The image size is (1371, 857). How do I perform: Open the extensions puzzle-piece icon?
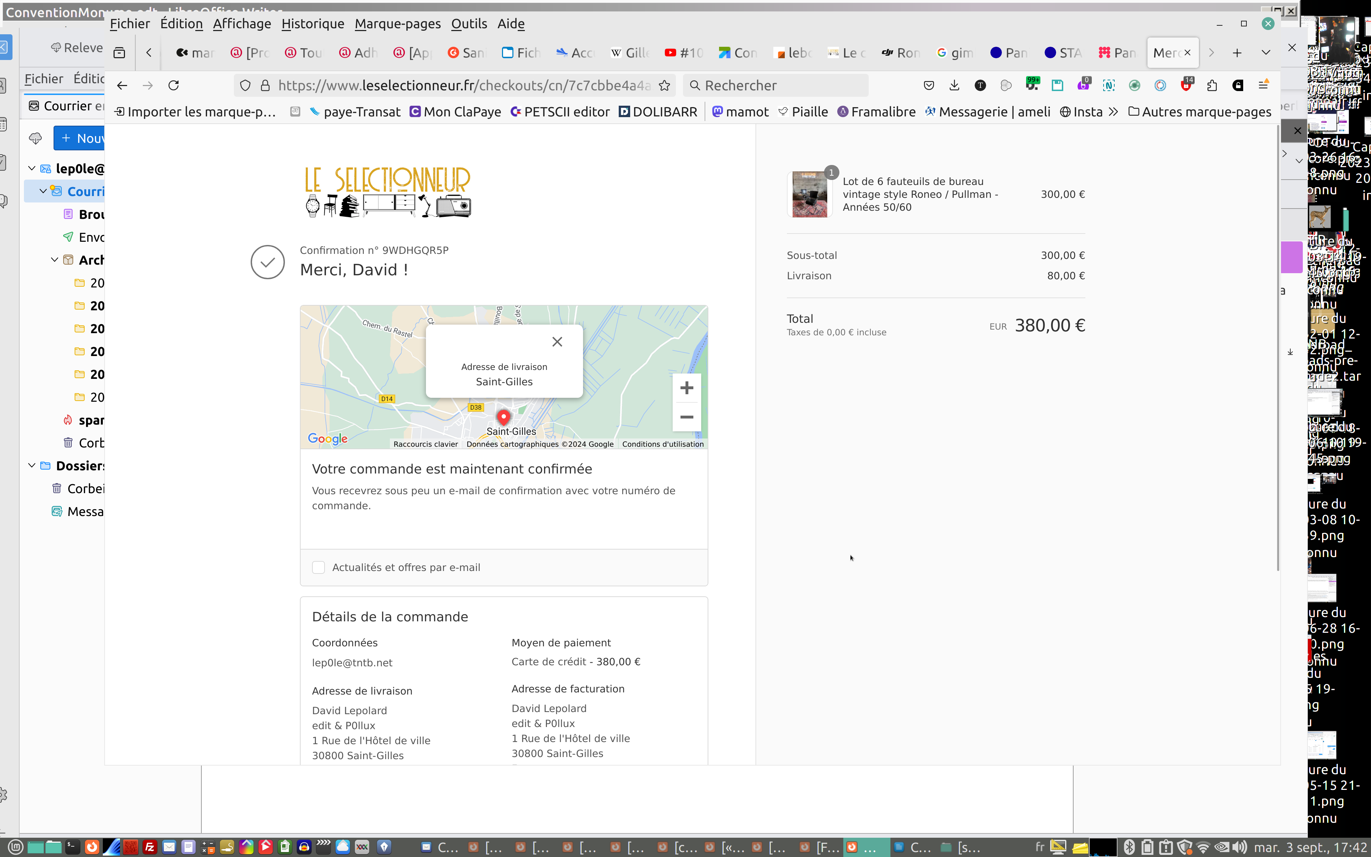click(1212, 85)
